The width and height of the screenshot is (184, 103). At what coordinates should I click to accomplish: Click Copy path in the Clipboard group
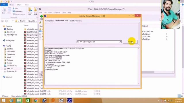coord(18,11)
